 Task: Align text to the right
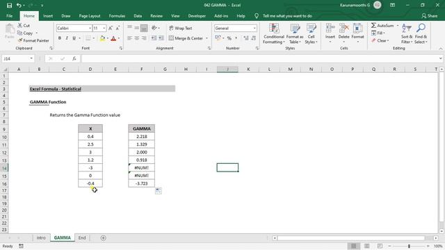pos(144,38)
